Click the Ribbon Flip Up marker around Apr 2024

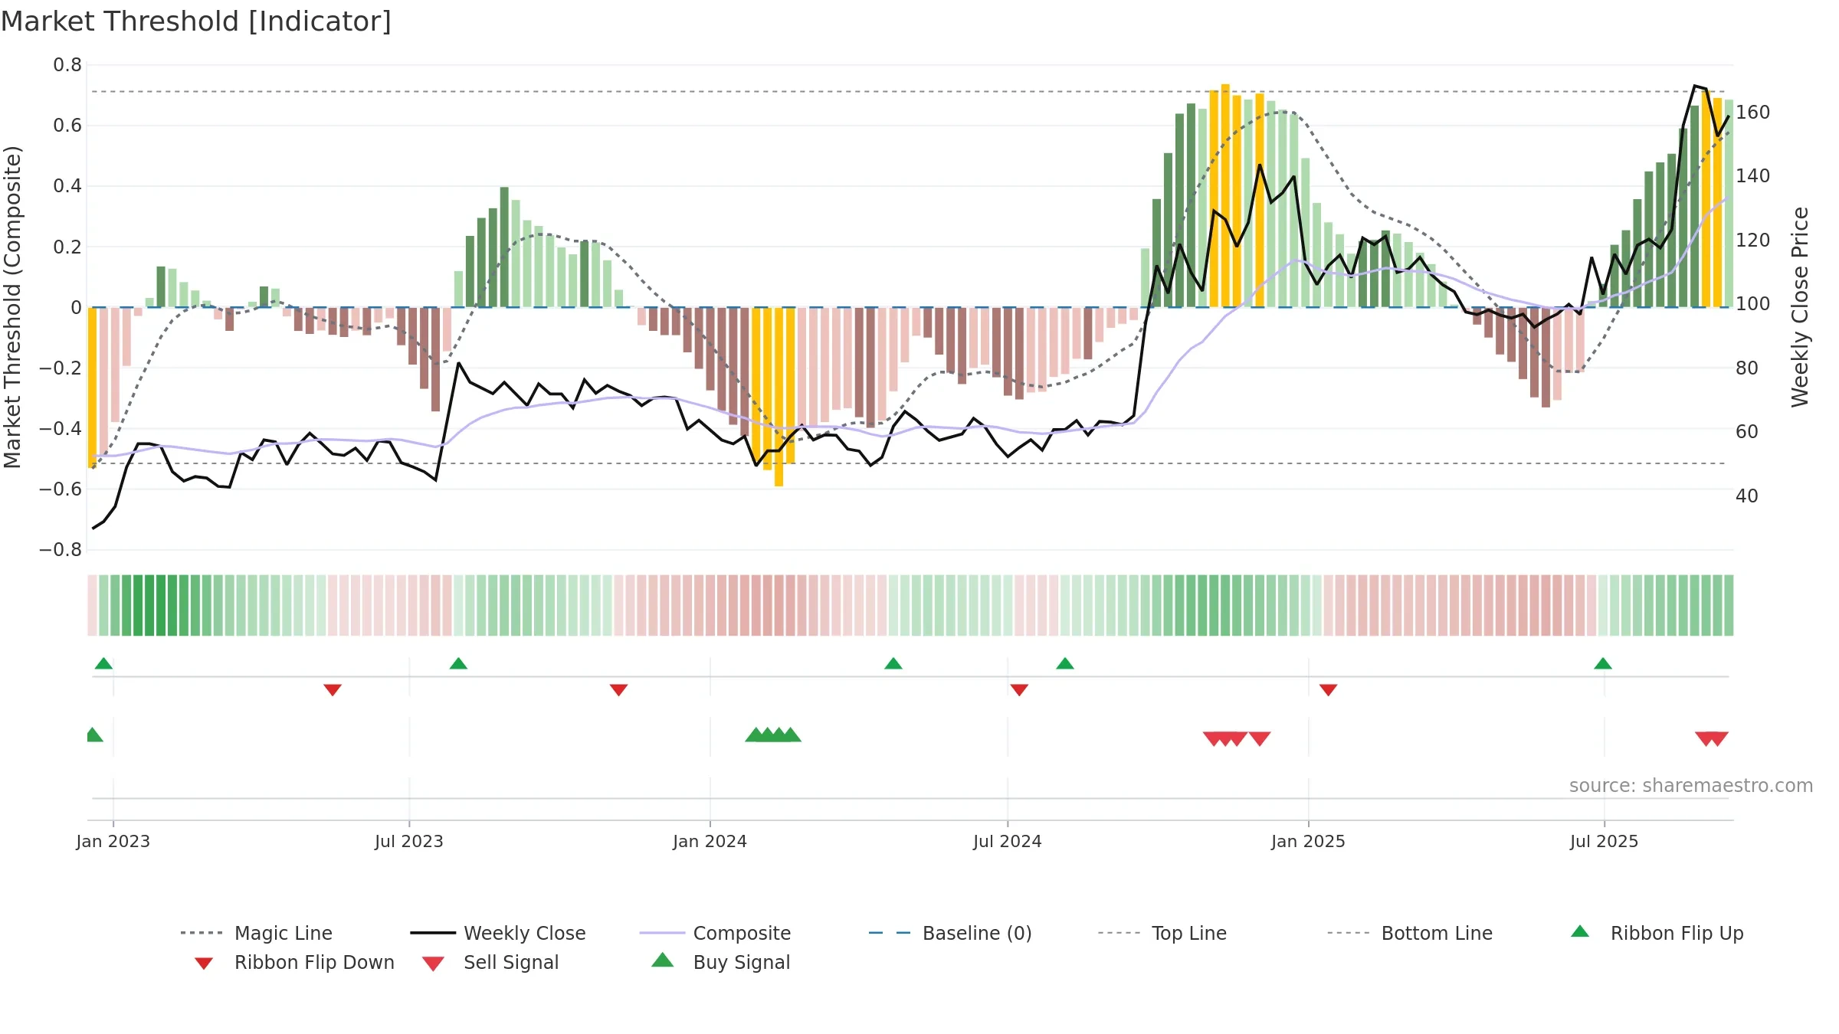[x=893, y=663]
